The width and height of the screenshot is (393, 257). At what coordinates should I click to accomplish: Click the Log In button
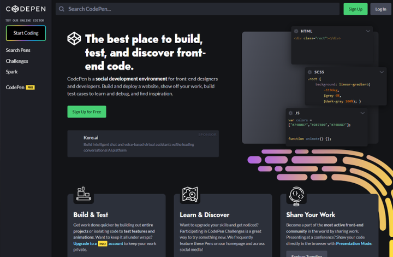(381, 9)
